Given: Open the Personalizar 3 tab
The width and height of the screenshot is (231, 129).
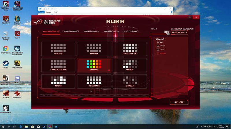Looking at the screenshot, I should click(111, 32).
